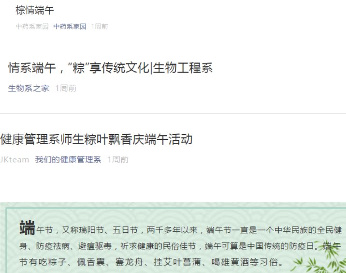Click the first paragraph line about 瑞阳节、五日节
The width and height of the screenshot is (346, 273).
(x=189, y=230)
